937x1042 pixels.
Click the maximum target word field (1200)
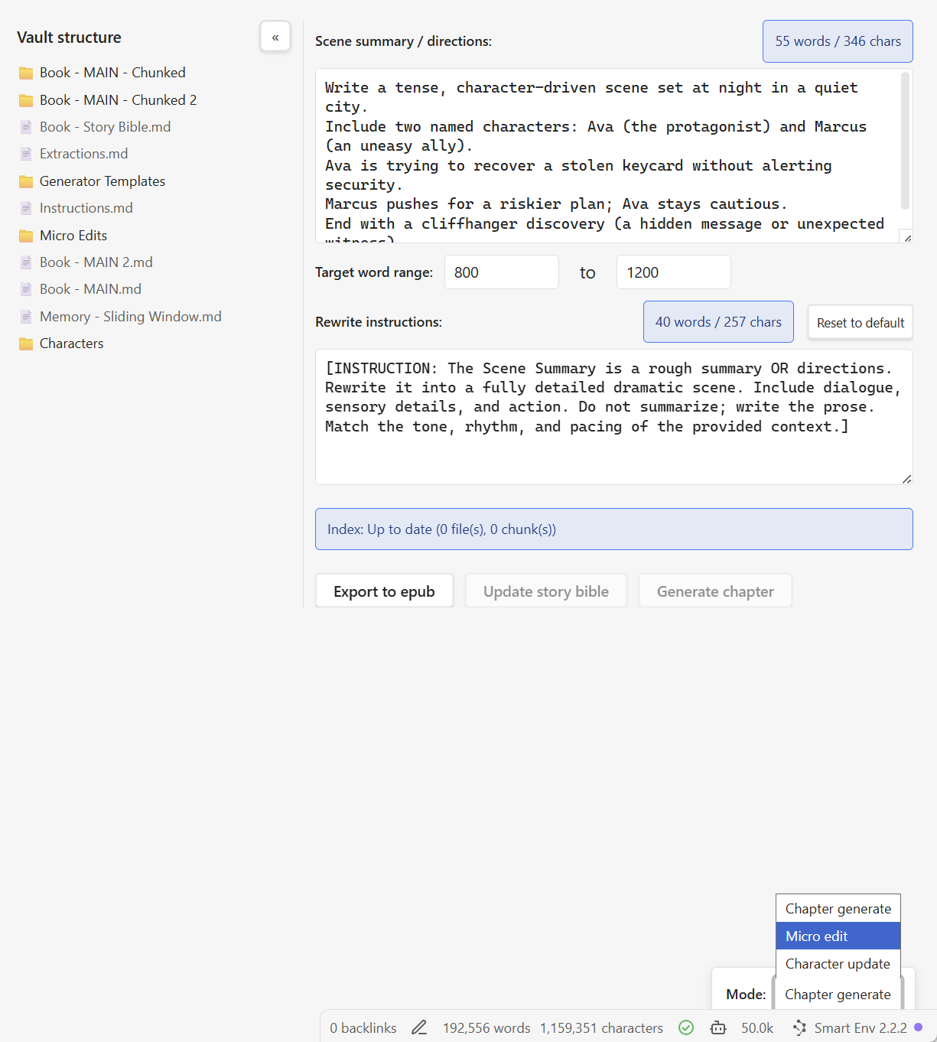673,272
